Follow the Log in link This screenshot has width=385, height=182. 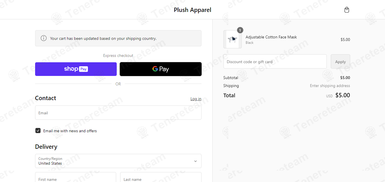click(196, 99)
